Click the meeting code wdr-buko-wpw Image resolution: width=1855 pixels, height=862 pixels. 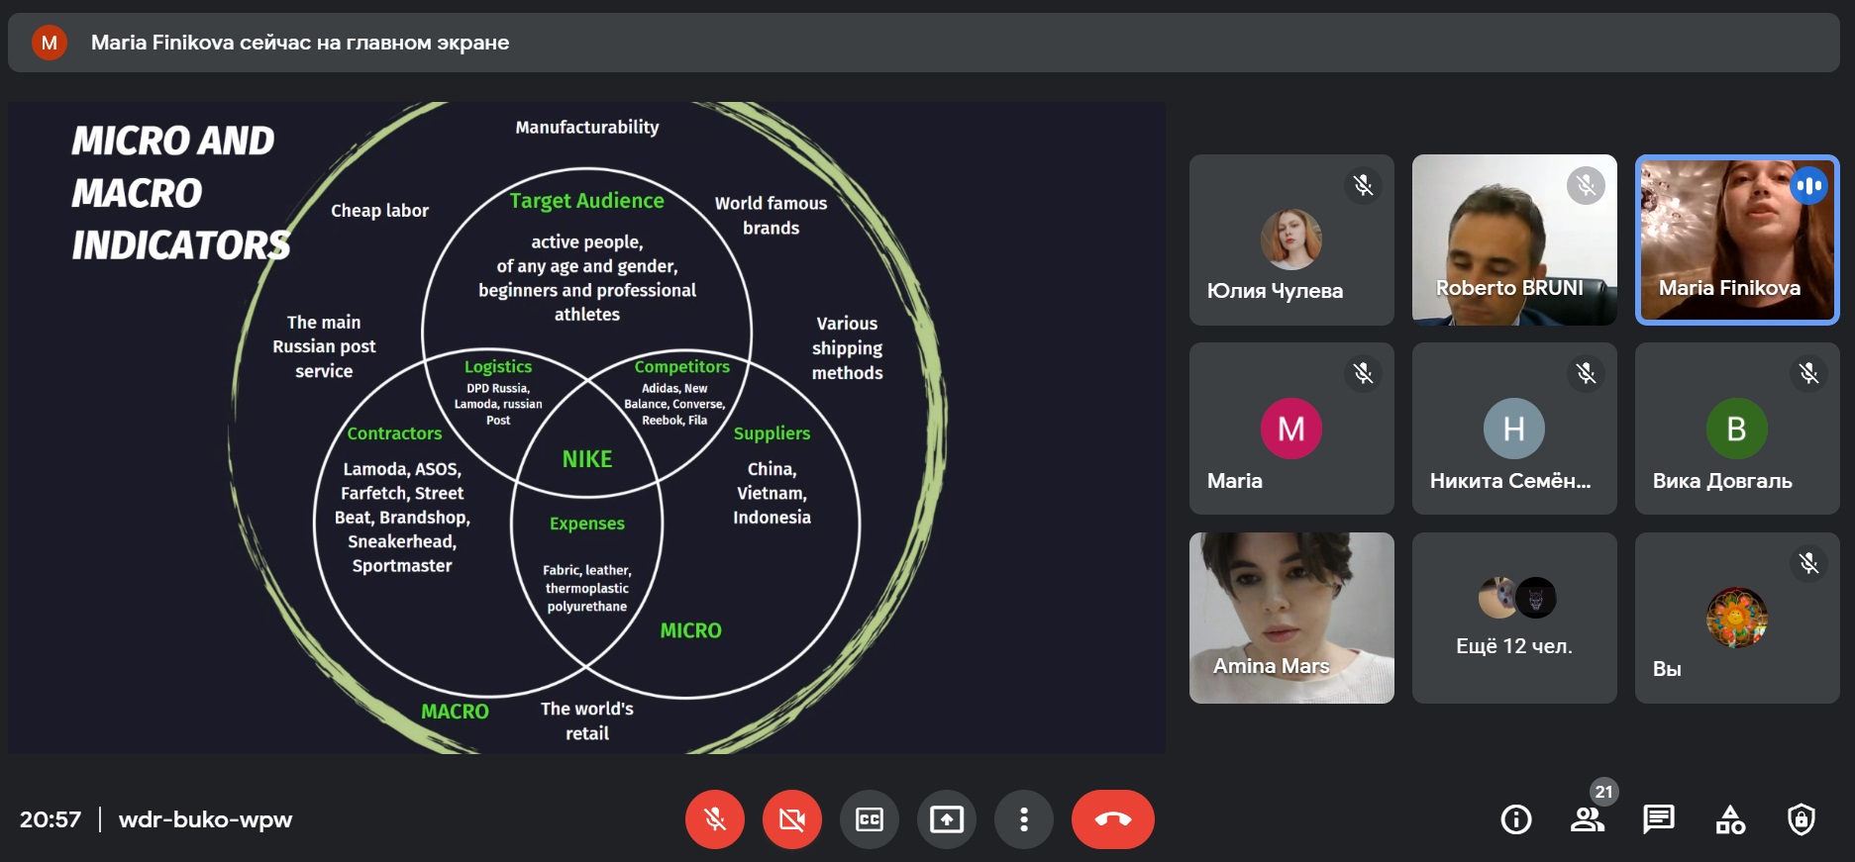coord(205,819)
